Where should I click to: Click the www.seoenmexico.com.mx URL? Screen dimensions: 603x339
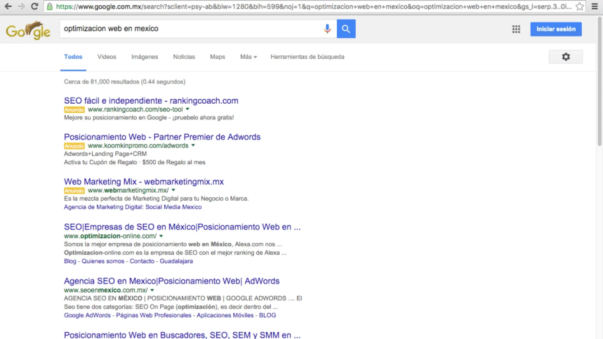click(x=106, y=290)
